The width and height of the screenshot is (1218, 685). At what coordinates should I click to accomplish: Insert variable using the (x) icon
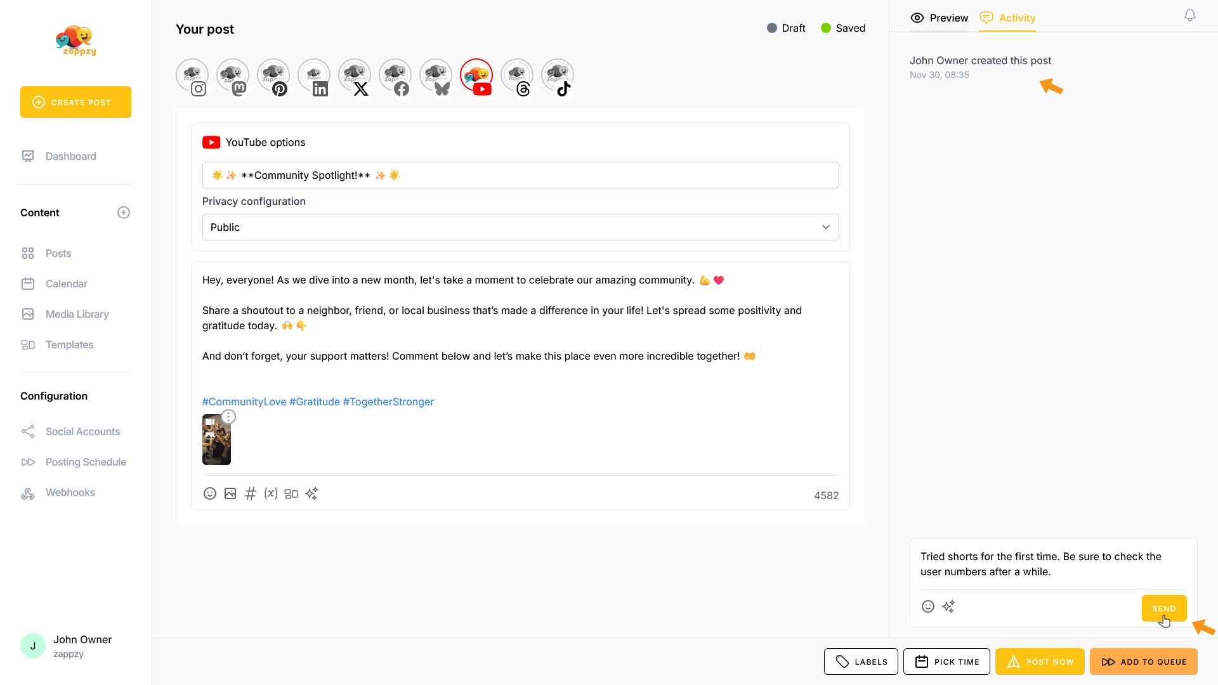(x=271, y=493)
